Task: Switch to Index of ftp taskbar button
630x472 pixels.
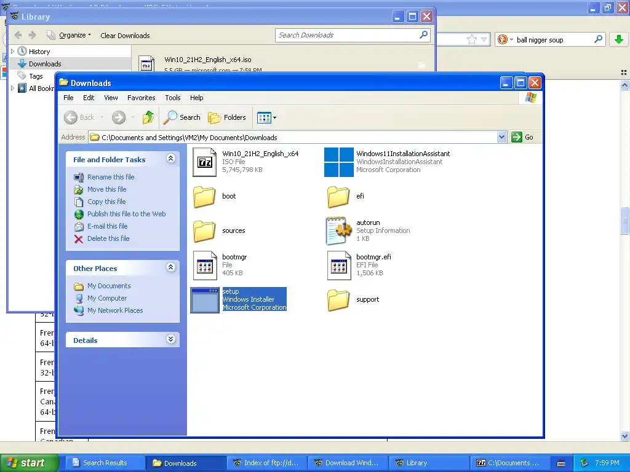Action: [x=266, y=463]
